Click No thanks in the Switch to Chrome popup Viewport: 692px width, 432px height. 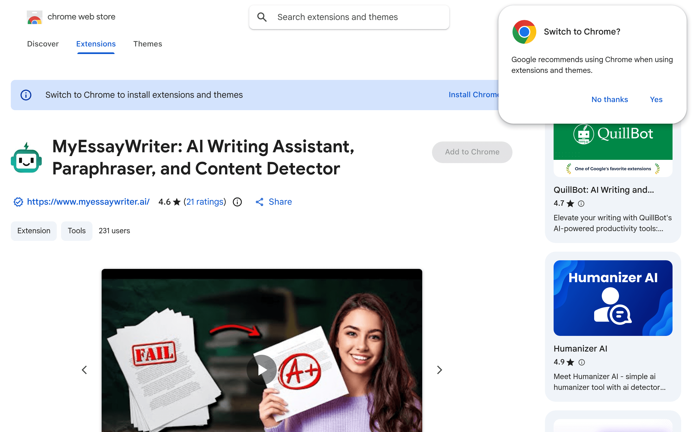pyautogui.click(x=610, y=99)
